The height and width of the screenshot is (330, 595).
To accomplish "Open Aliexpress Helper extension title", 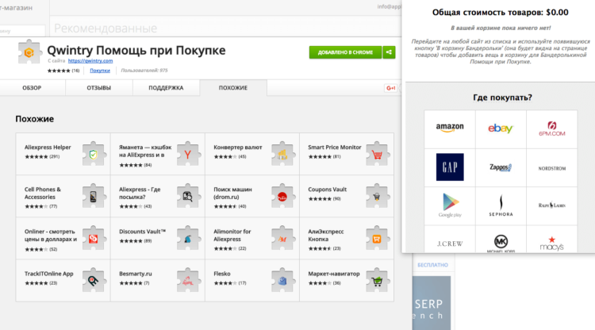I will coord(48,148).
